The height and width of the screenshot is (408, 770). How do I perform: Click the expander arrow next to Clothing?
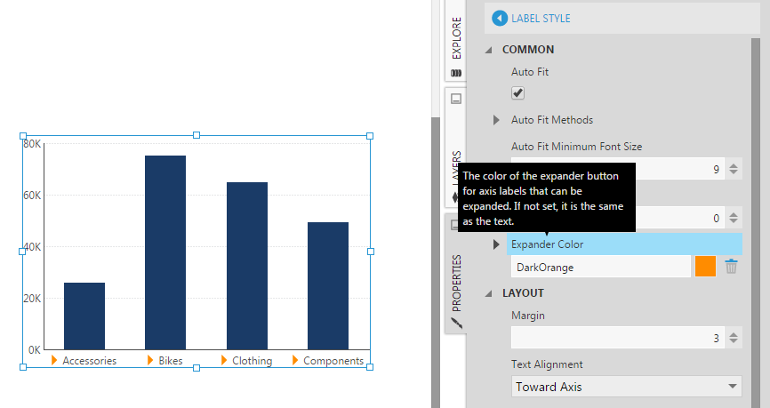(224, 360)
